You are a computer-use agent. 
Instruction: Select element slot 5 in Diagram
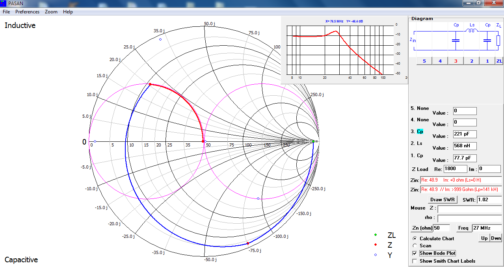pos(424,61)
